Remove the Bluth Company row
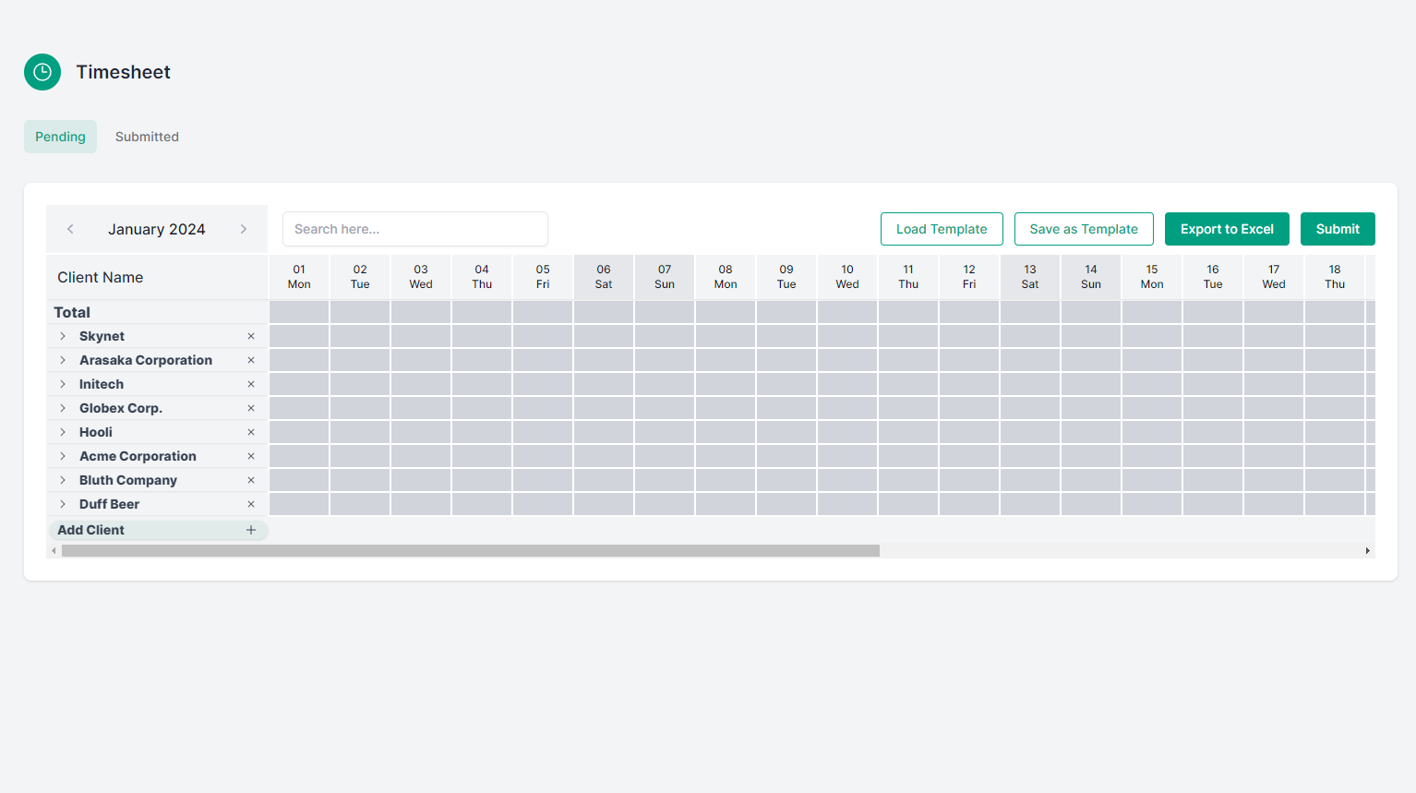Screen dimensions: 1416x793 [x=251, y=480]
